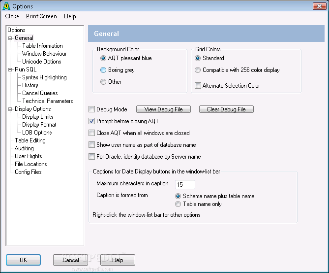Collapse the Display Options tree node
The height and width of the screenshot is (273, 329).
(x=10, y=109)
